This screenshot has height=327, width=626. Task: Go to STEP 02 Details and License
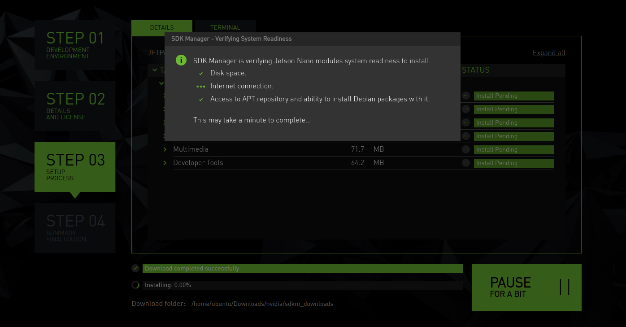(75, 106)
